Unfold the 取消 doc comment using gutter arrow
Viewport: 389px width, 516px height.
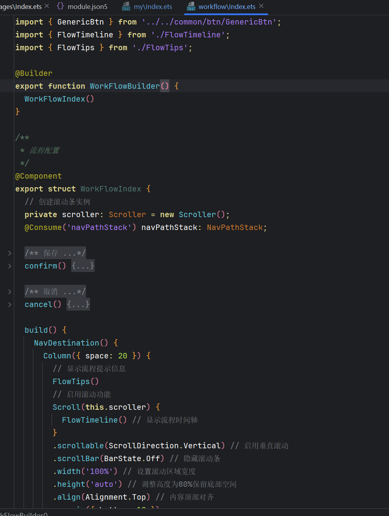[x=10, y=292]
